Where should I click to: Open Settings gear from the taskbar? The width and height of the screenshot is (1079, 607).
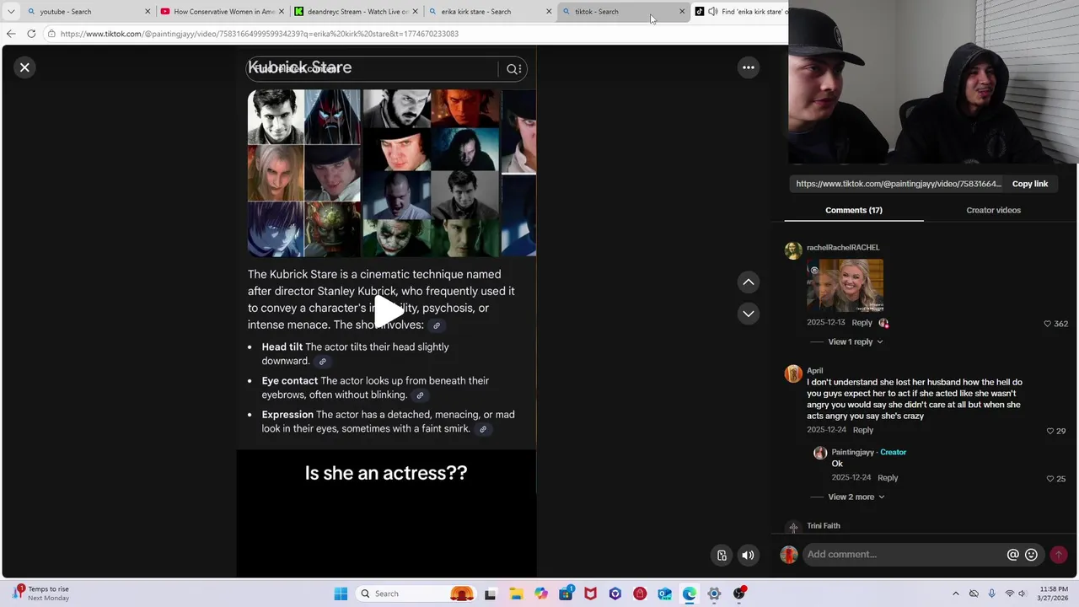click(x=714, y=594)
